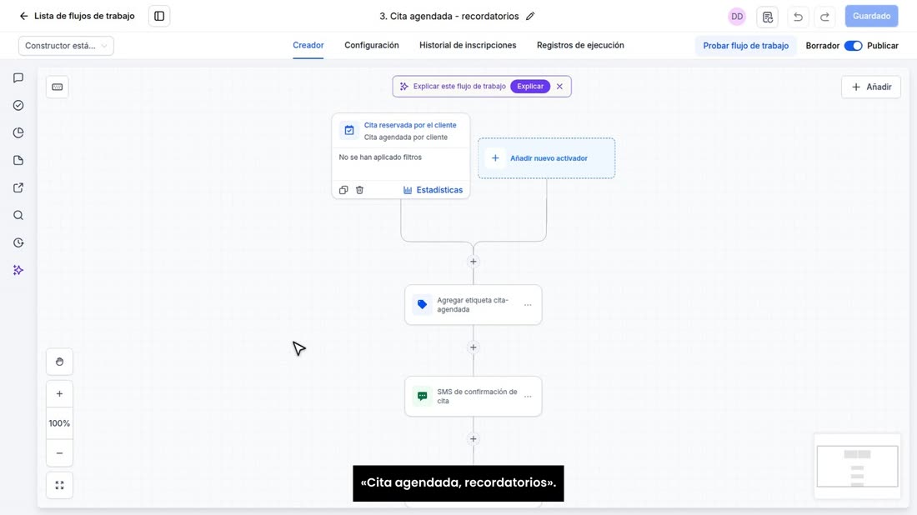Click the calendar trigger icon
917x515 pixels.
pyautogui.click(x=349, y=130)
